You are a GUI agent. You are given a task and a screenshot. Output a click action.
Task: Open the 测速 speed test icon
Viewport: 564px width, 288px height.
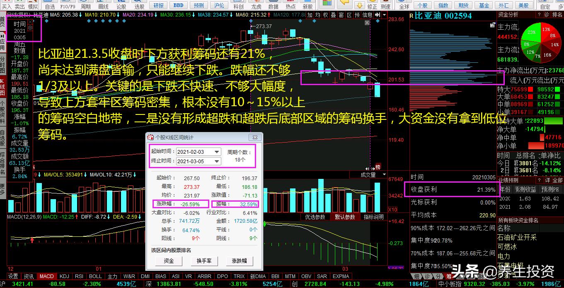click(385, 5)
